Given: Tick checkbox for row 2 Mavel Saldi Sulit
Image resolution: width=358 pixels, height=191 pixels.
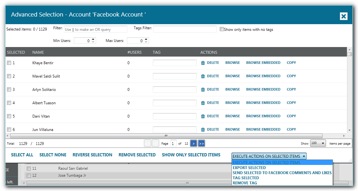Looking at the screenshot, I should [x=9, y=76].
